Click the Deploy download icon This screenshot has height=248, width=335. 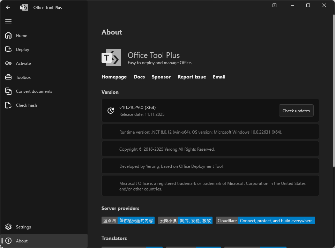click(x=8, y=49)
